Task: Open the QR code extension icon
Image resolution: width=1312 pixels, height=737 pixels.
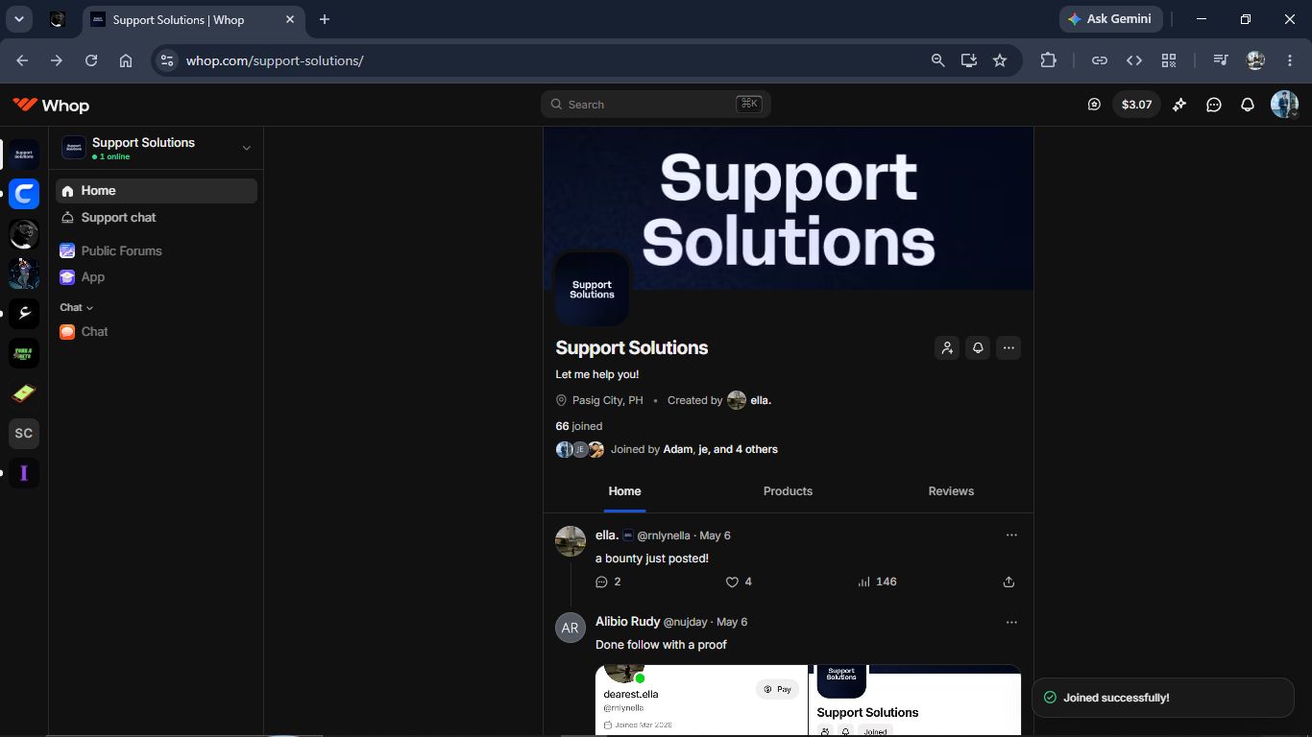Action: pos(1169,60)
